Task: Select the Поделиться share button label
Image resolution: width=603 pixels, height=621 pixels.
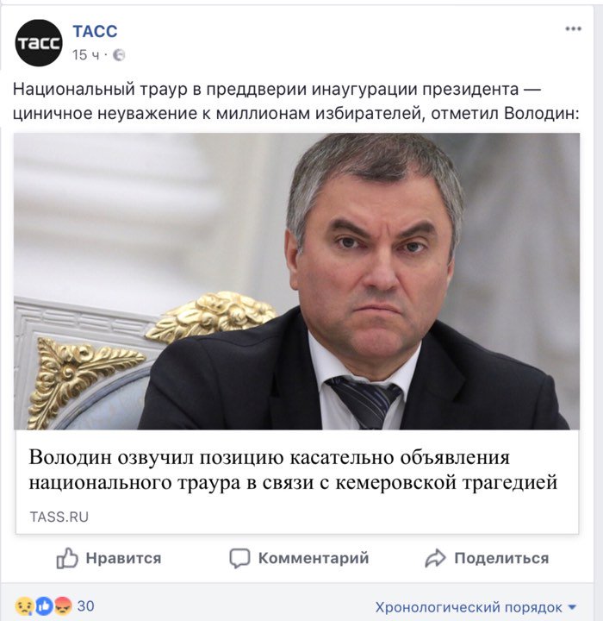Action: (501, 558)
